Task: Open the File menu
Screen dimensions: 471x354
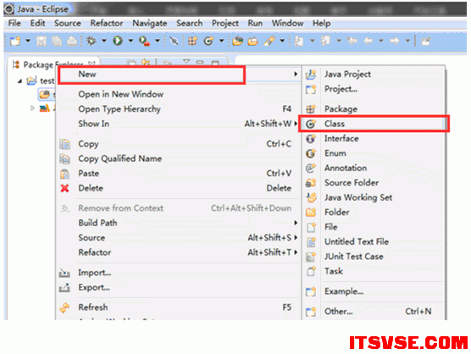Action: (14, 23)
